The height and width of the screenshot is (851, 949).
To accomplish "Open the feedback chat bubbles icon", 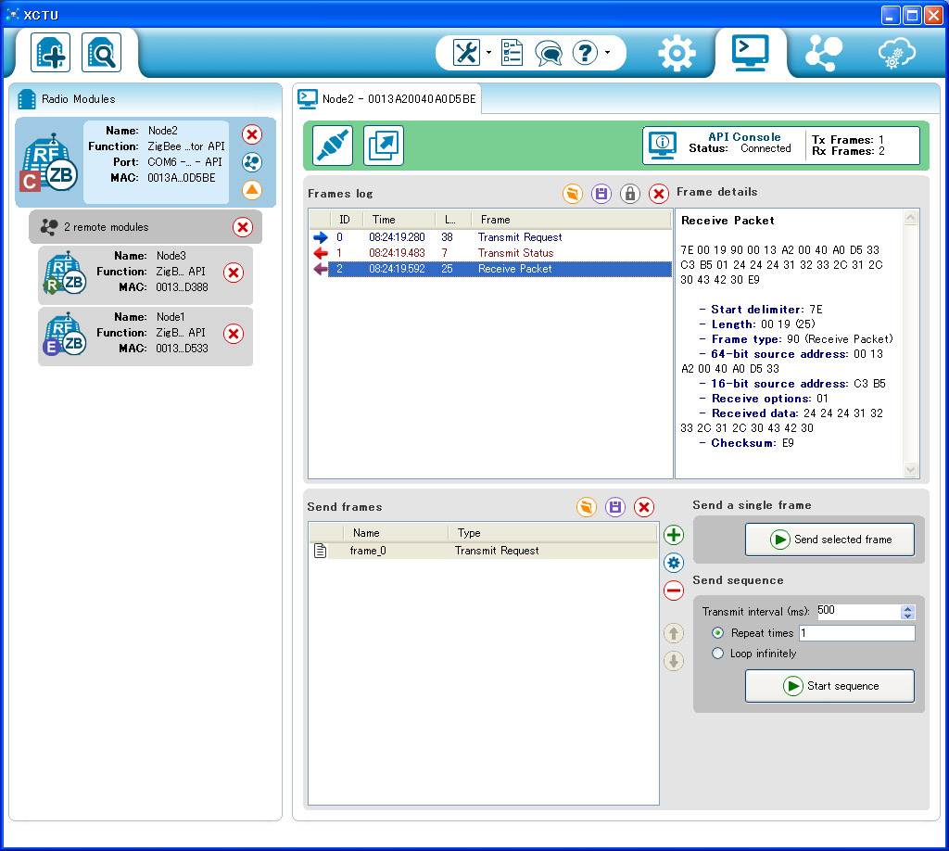I will click(549, 53).
